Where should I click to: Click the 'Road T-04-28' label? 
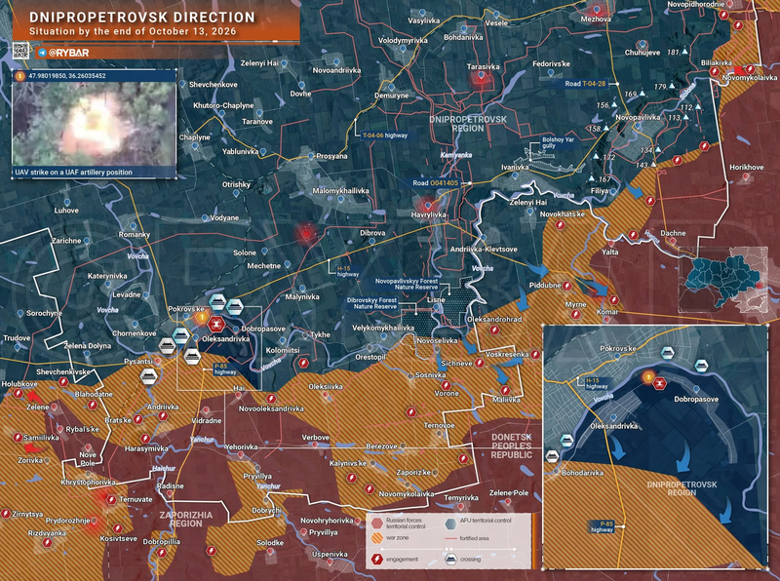pyautogui.click(x=586, y=84)
